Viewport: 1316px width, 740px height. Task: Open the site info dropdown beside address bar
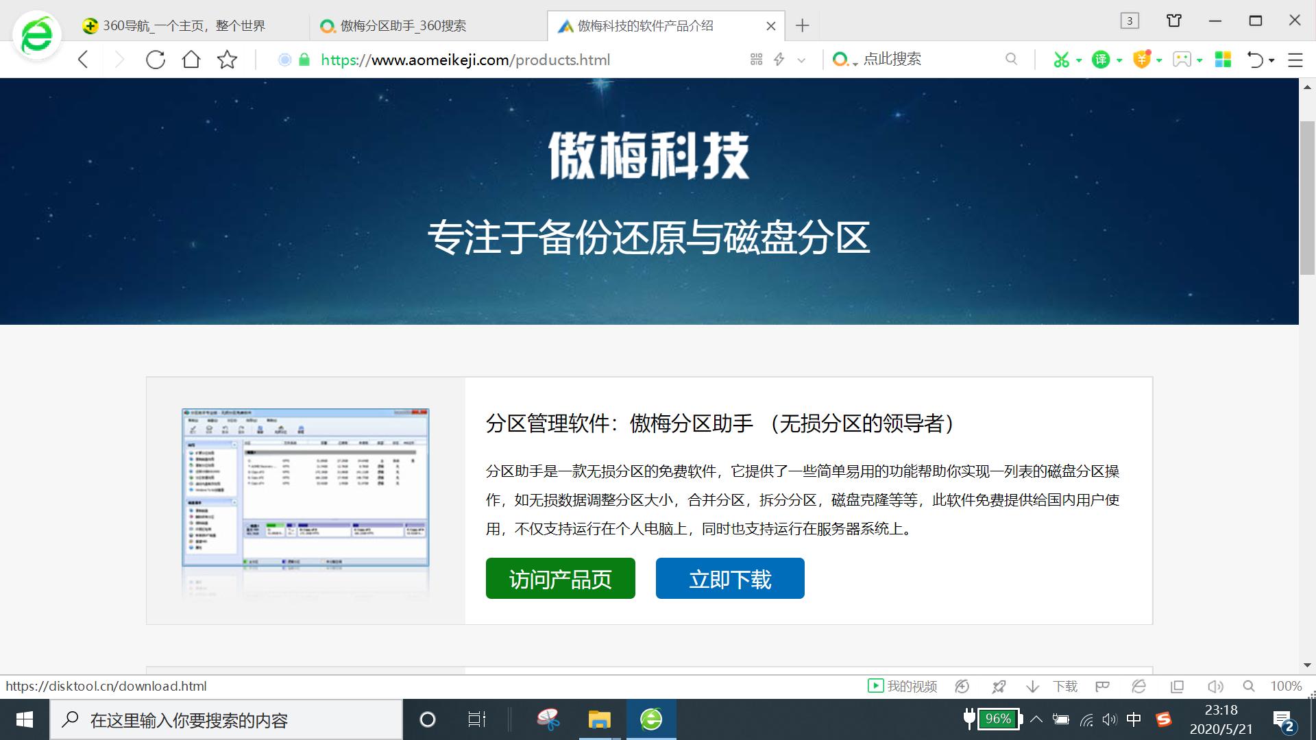801,60
